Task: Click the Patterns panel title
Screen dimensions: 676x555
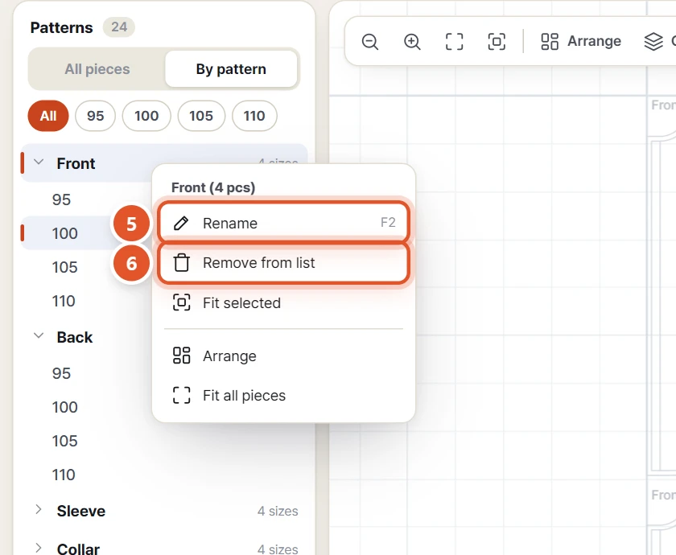Action: pyautogui.click(x=62, y=27)
